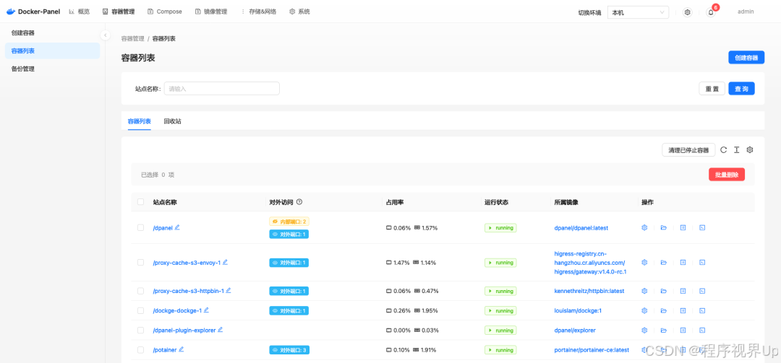This screenshot has width=781, height=363.
Task: Click the 查询 search button
Action: pos(741,89)
